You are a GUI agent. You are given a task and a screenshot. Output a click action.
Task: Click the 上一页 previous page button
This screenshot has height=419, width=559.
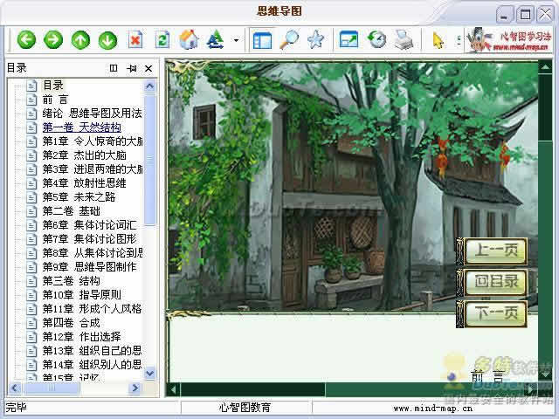[492, 251]
